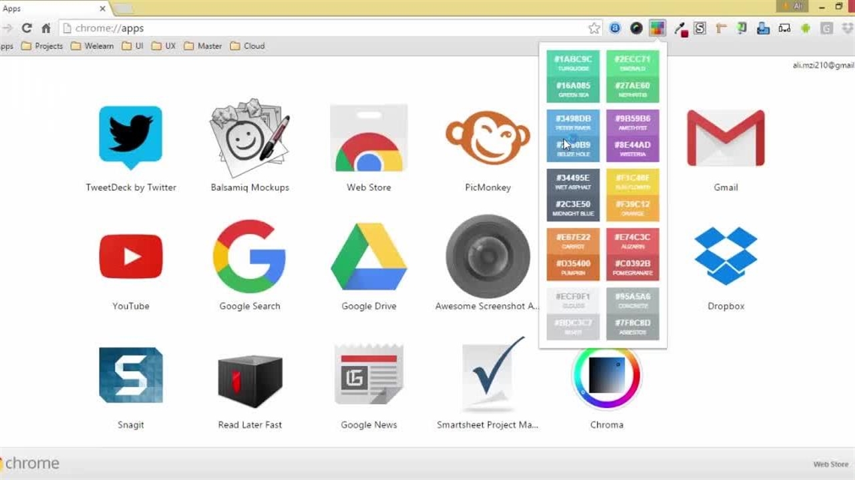Pick Nephritis #27AE60 swatch
This screenshot has width=855, height=480.
633,89
